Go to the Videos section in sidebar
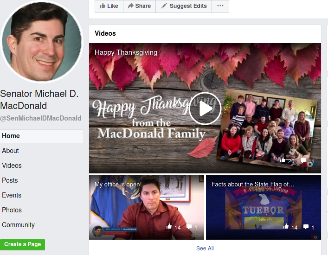 12,166
